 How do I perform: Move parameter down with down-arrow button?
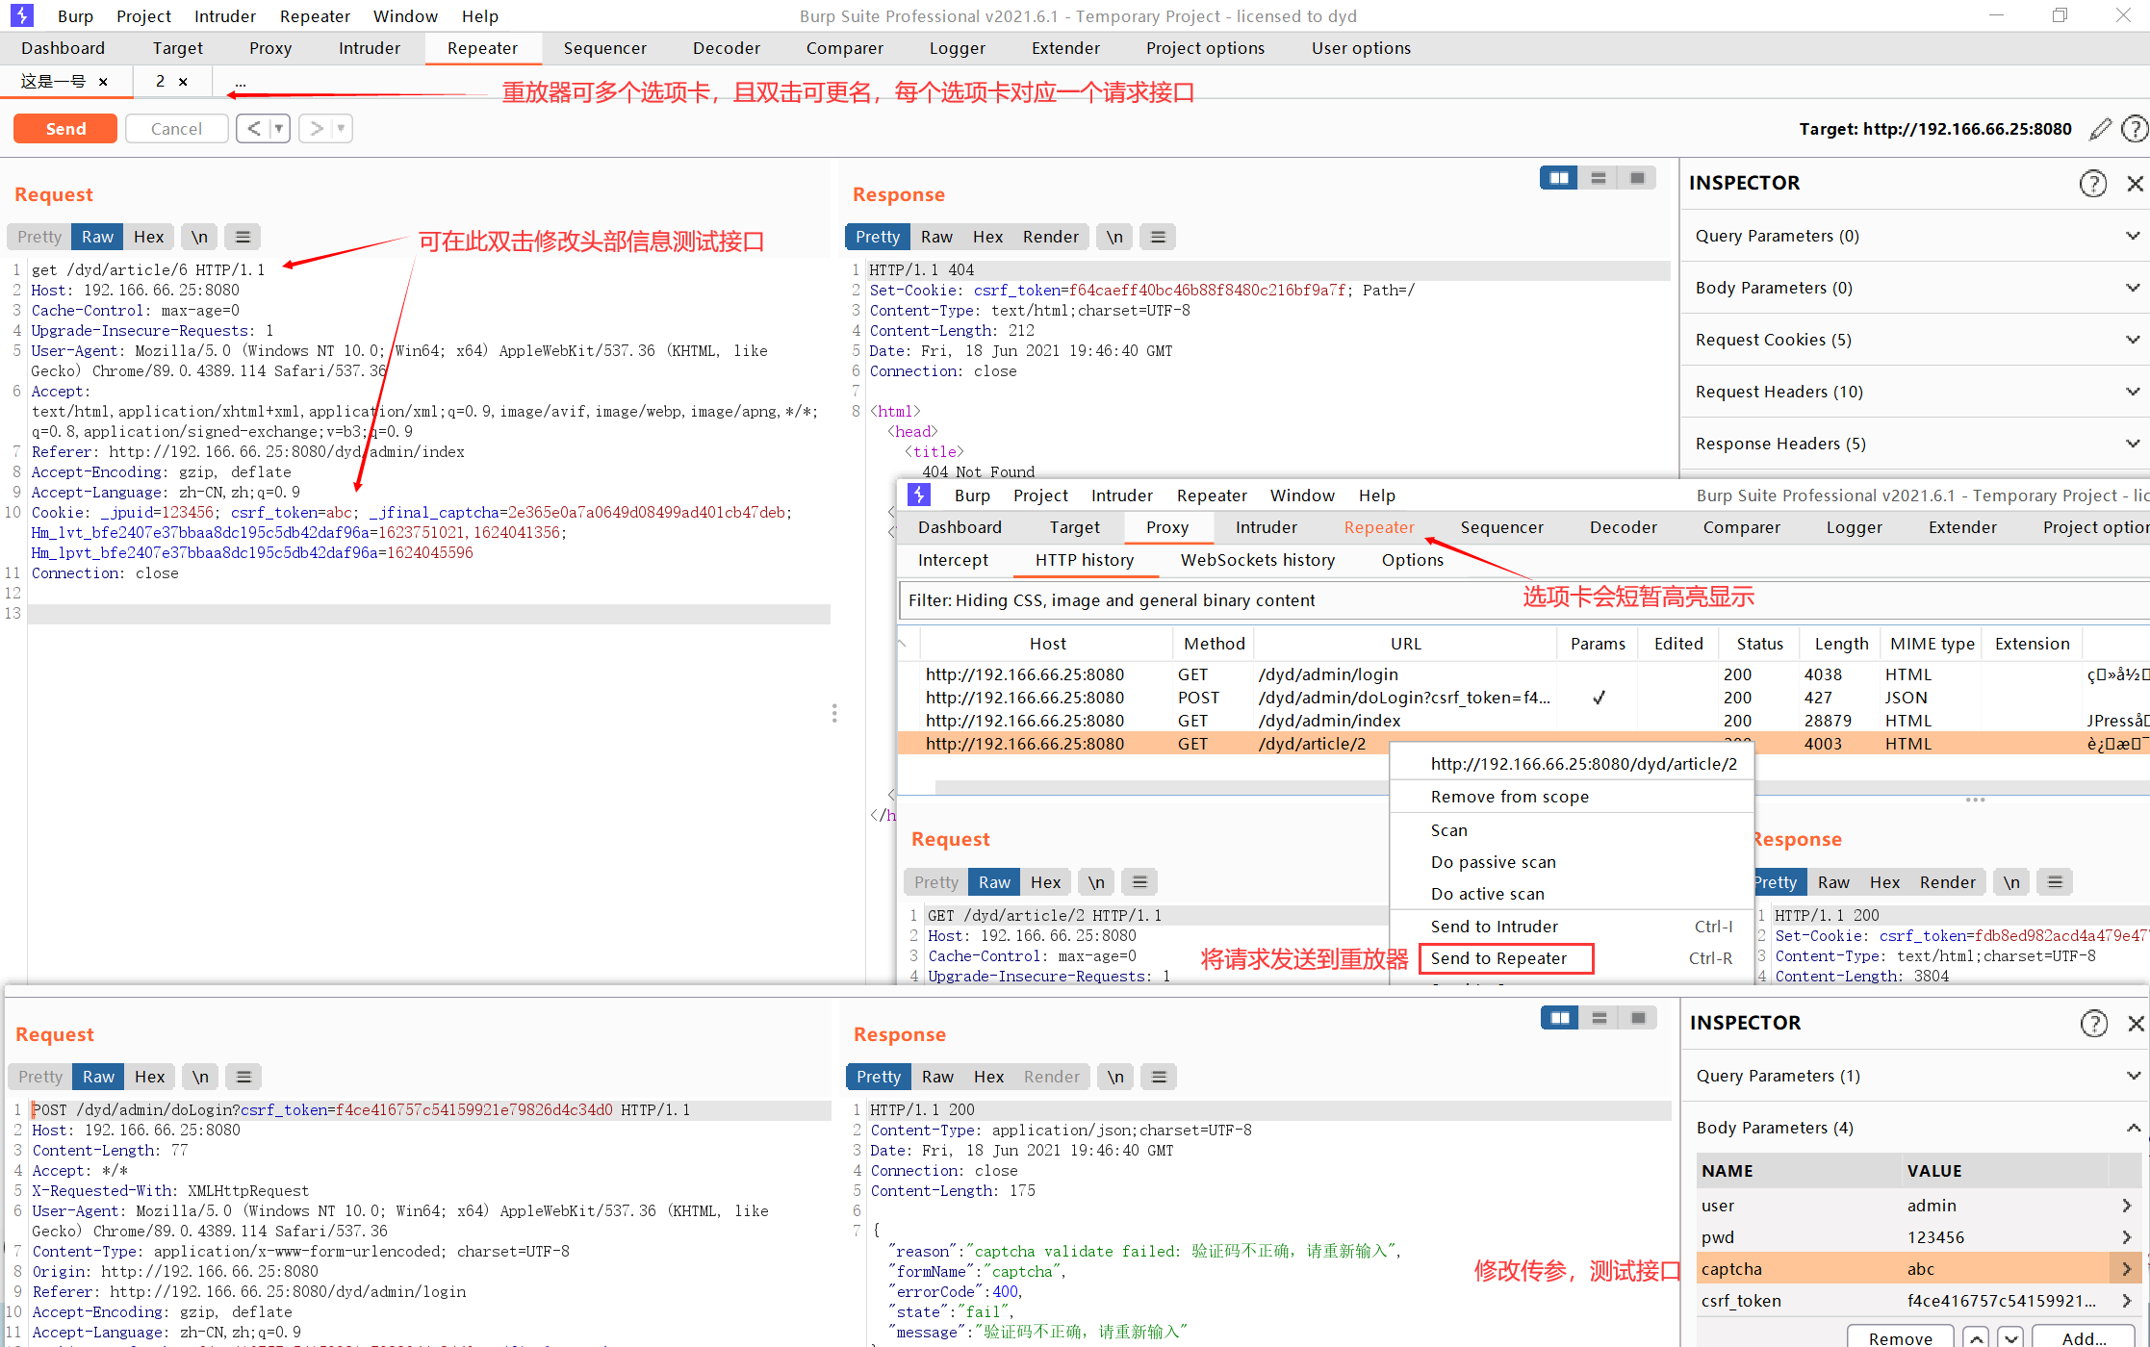[x=2009, y=1337]
